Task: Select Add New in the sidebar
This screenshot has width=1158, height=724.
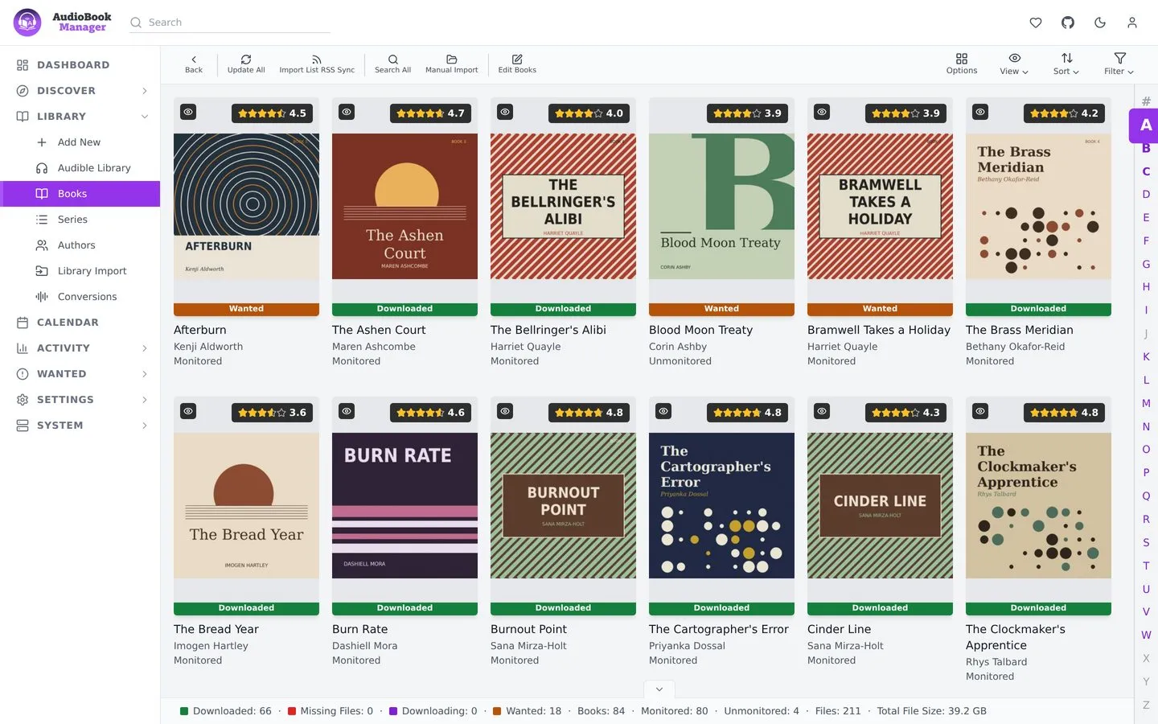Action: [x=80, y=142]
